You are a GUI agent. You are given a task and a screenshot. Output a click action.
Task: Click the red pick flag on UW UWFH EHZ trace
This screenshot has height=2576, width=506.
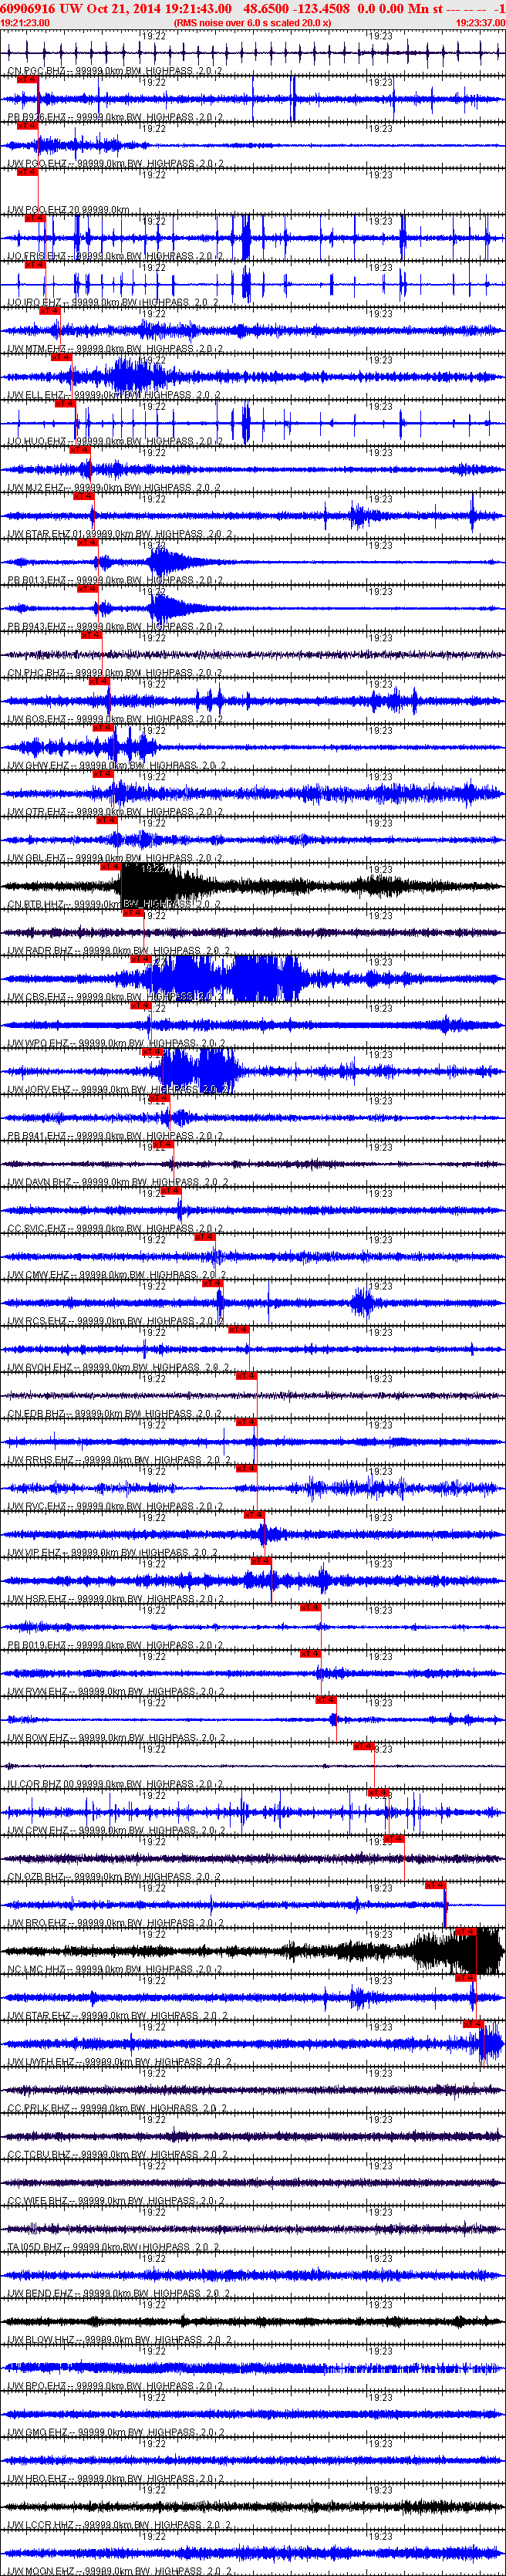[x=473, y=2023]
